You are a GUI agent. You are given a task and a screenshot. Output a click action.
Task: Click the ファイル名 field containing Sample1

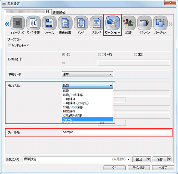tap(116, 132)
